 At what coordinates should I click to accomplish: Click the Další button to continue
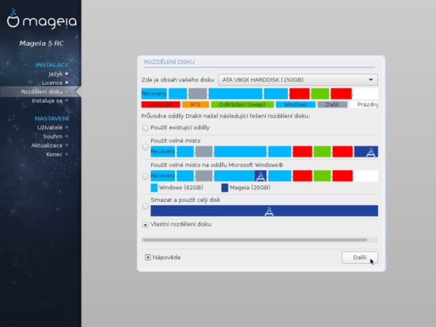tap(360, 257)
